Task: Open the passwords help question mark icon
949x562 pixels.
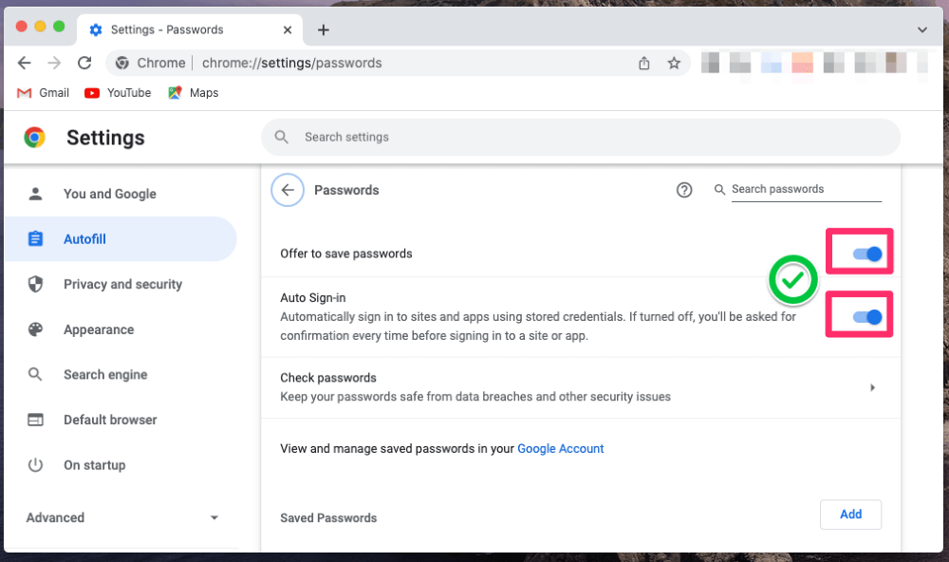Action: pyautogui.click(x=684, y=190)
